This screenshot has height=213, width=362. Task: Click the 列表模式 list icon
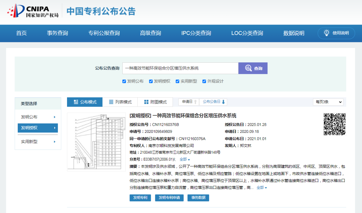tap(111, 102)
